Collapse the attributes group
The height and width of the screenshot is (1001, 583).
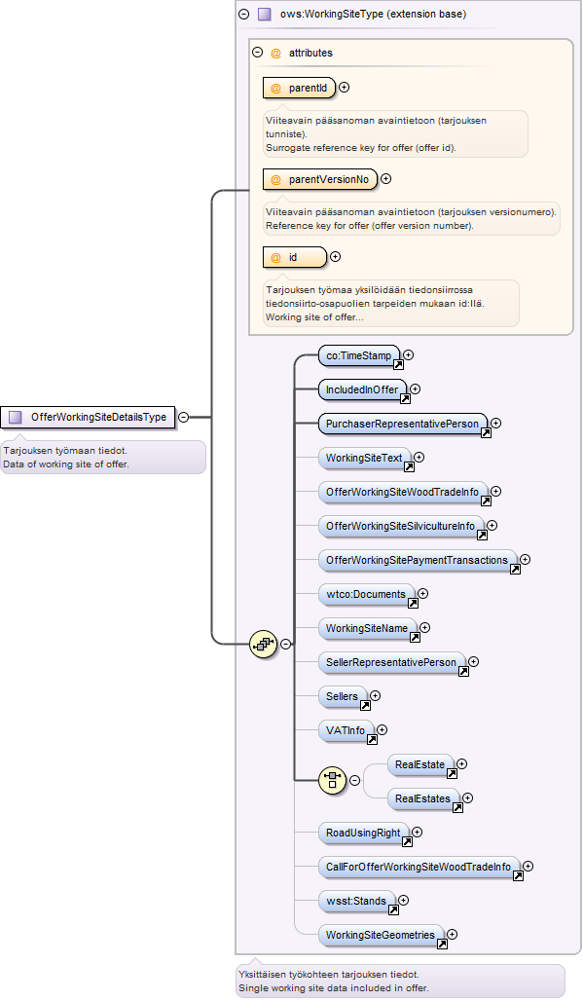[x=258, y=53]
